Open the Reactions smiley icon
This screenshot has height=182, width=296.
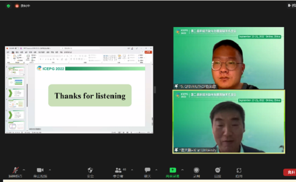point(218,170)
